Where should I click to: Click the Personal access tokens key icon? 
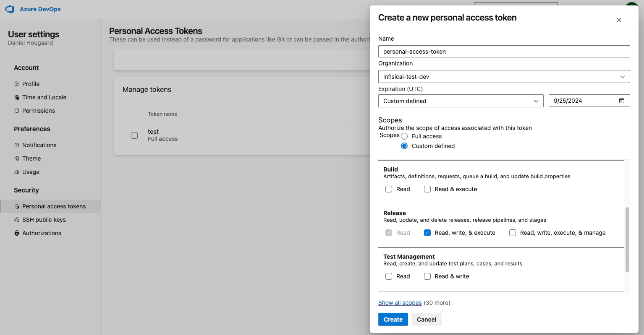tap(17, 206)
